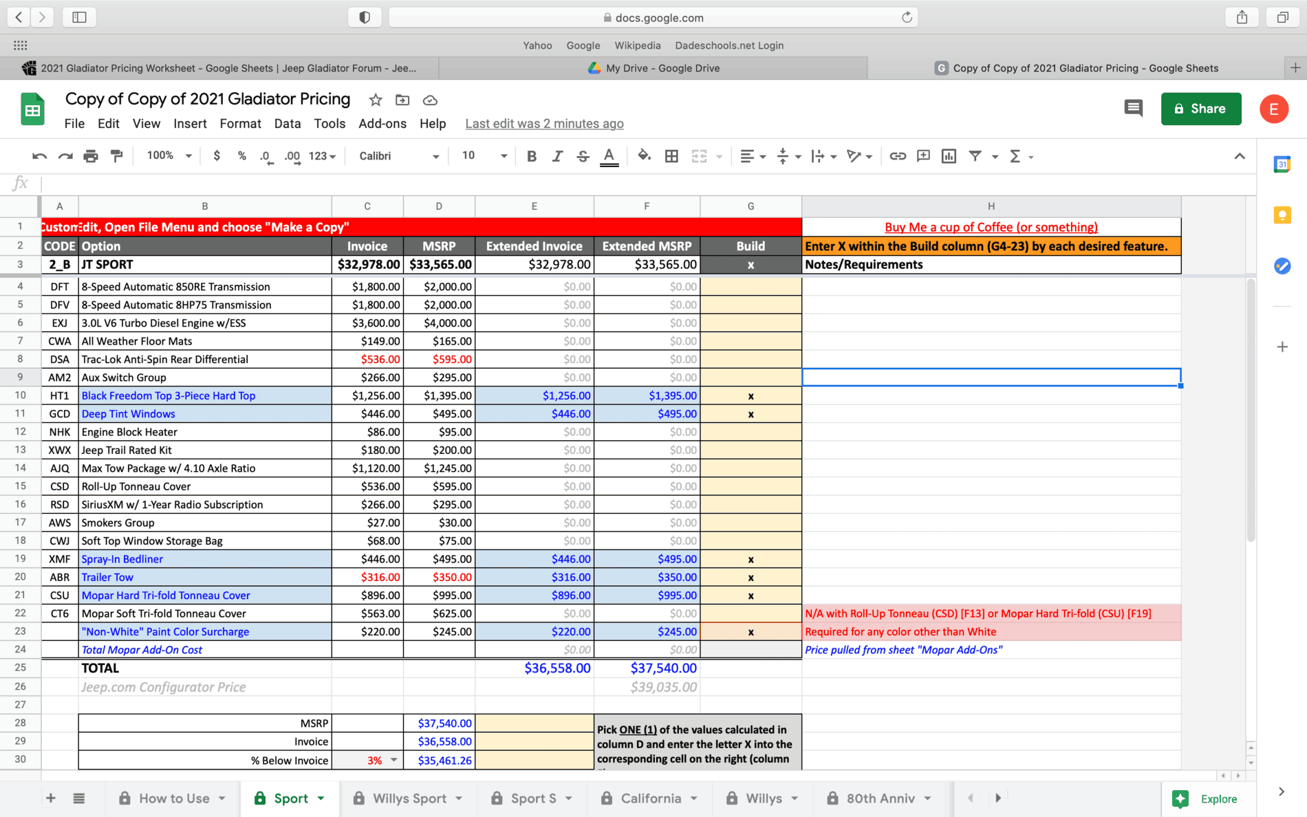The image size is (1307, 817).
Task: Switch to the California sheet tab
Action: (x=651, y=798)
